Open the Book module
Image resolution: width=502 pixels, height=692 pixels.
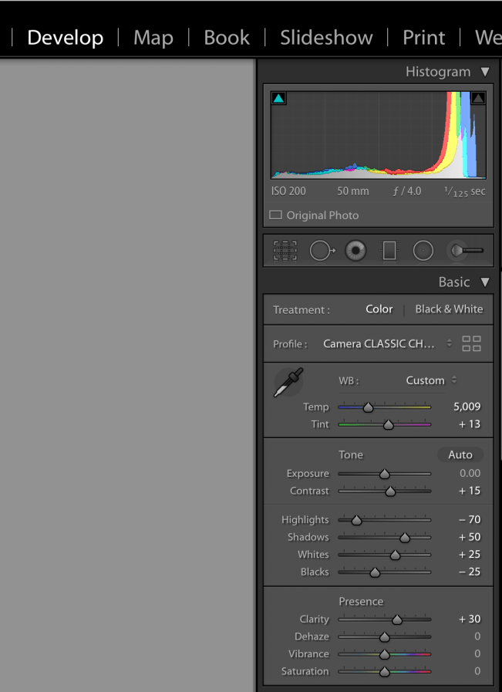point(227,38)
